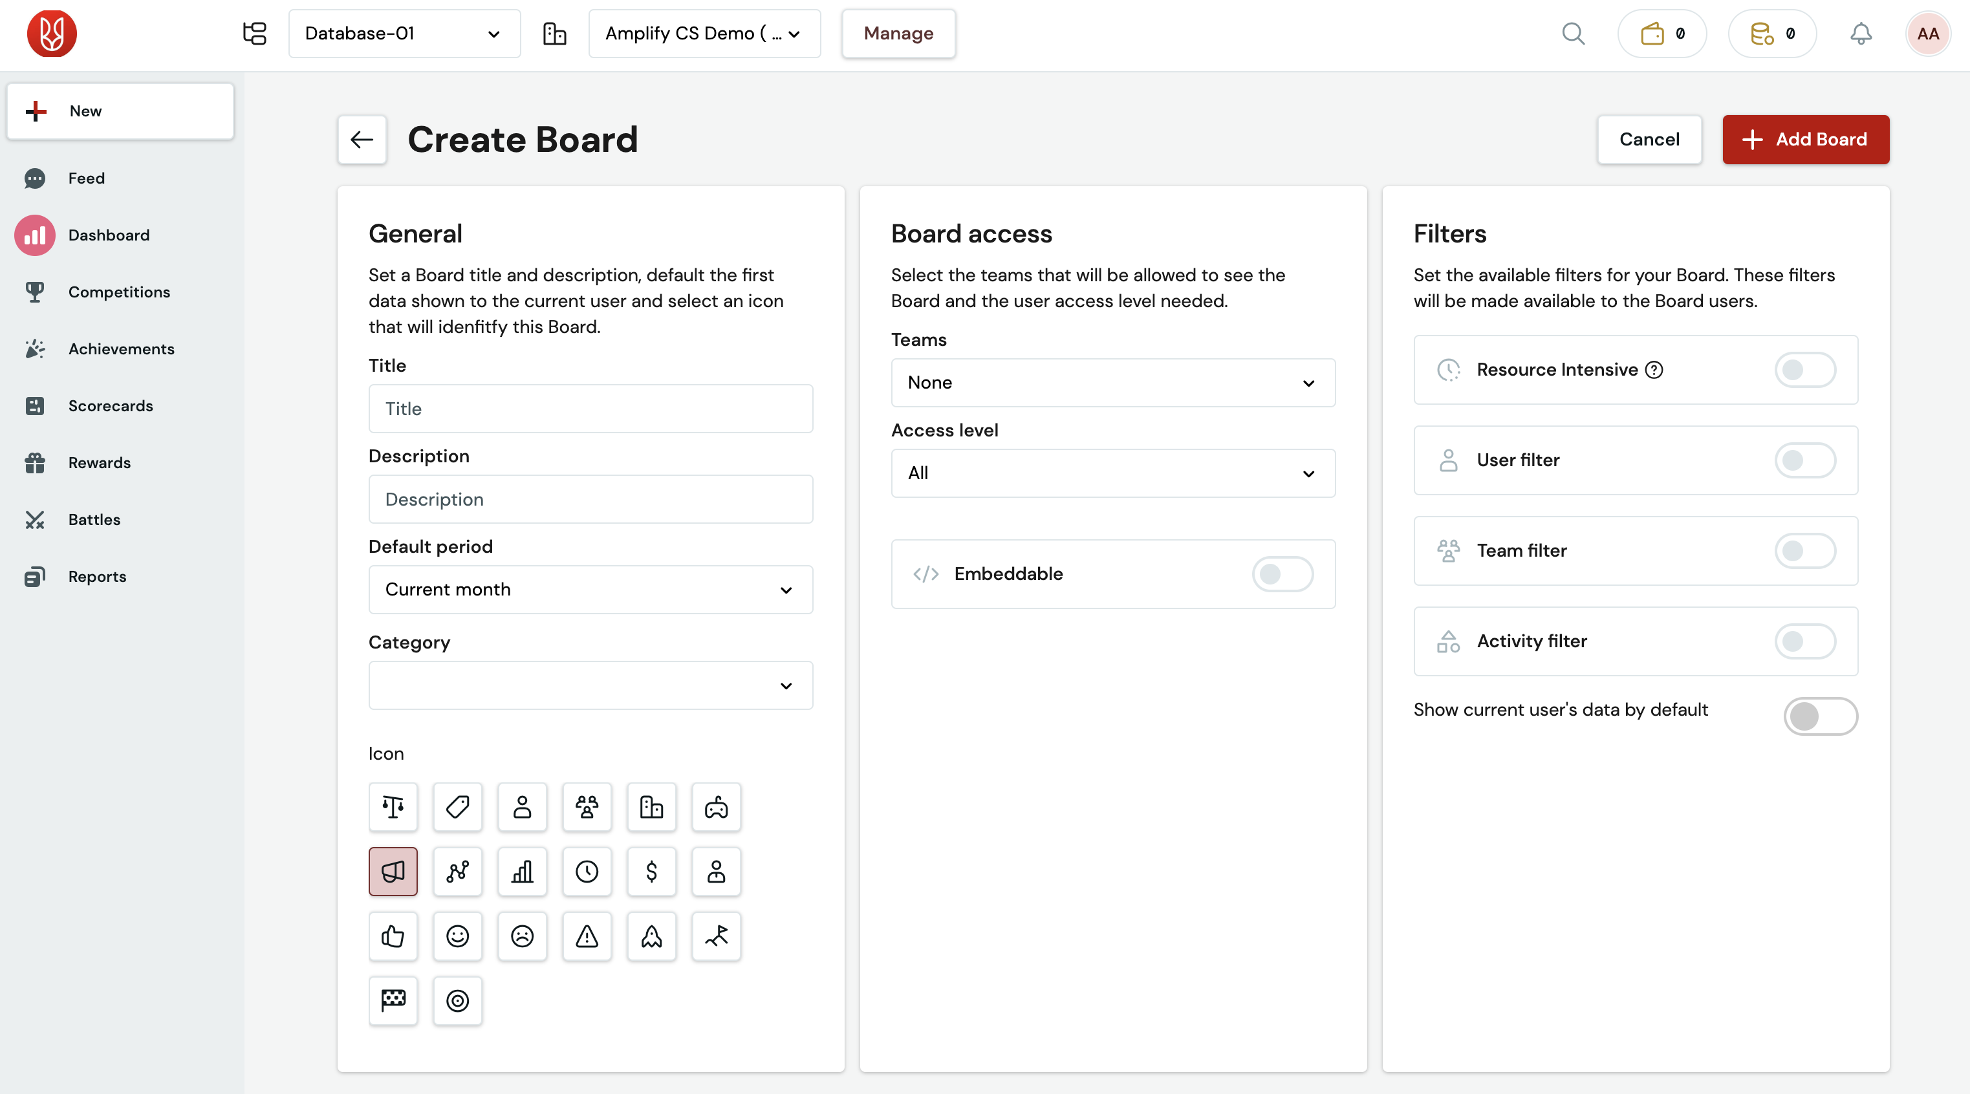Open the Database-01 dropdown
The image size is (1970, 1094).
[x=404, y=34]
